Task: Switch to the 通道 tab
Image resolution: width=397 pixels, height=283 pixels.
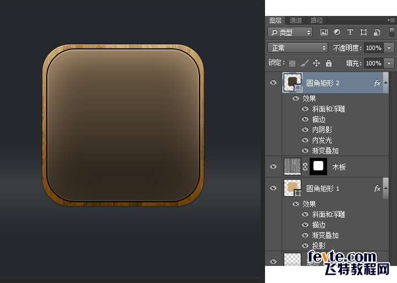Action: [x=295, y=20]
